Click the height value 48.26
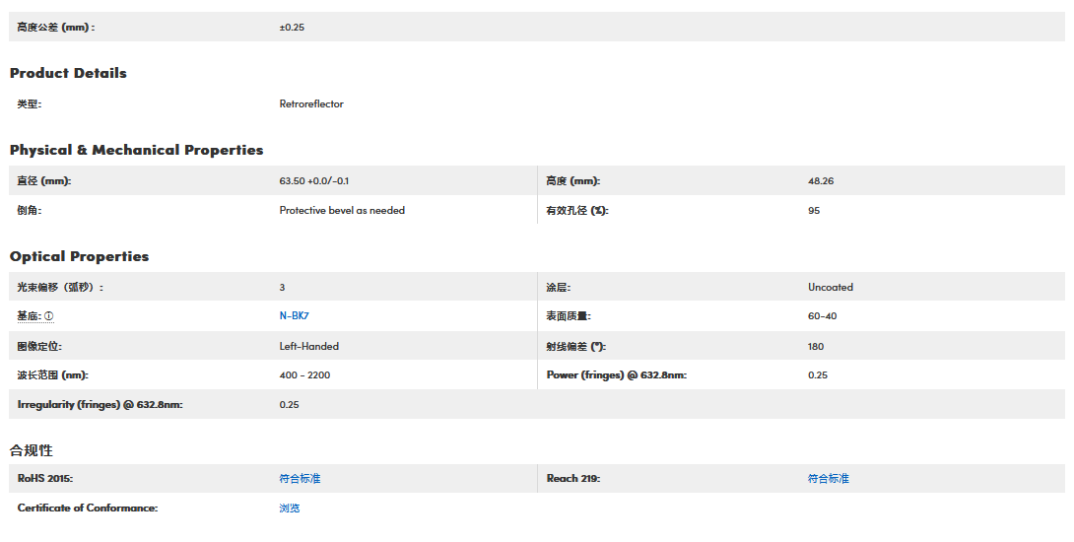The width and height of the screenshot is (1074, 542). click(821, 181)
